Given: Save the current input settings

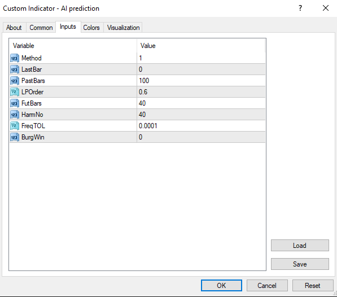Looking at the screenshot, I should [300, 264].
